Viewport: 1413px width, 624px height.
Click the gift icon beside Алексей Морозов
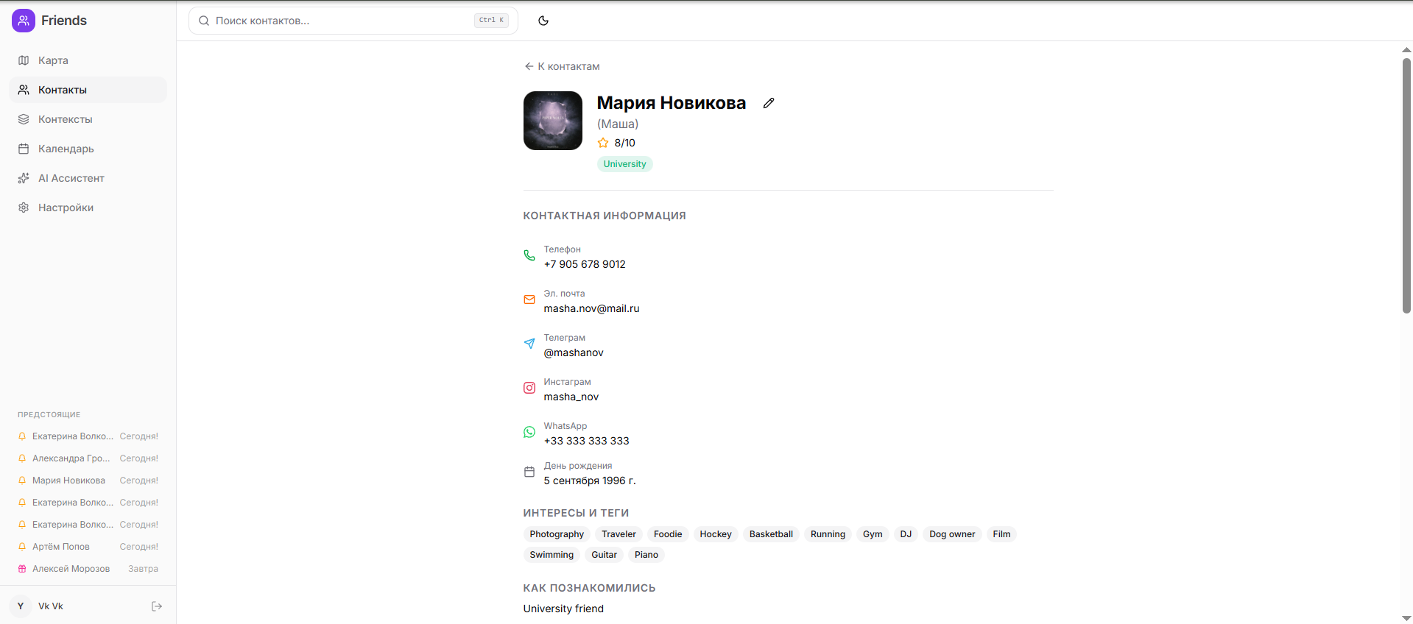click(22, 569)
